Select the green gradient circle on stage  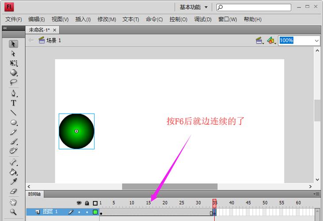coord(76,131)
